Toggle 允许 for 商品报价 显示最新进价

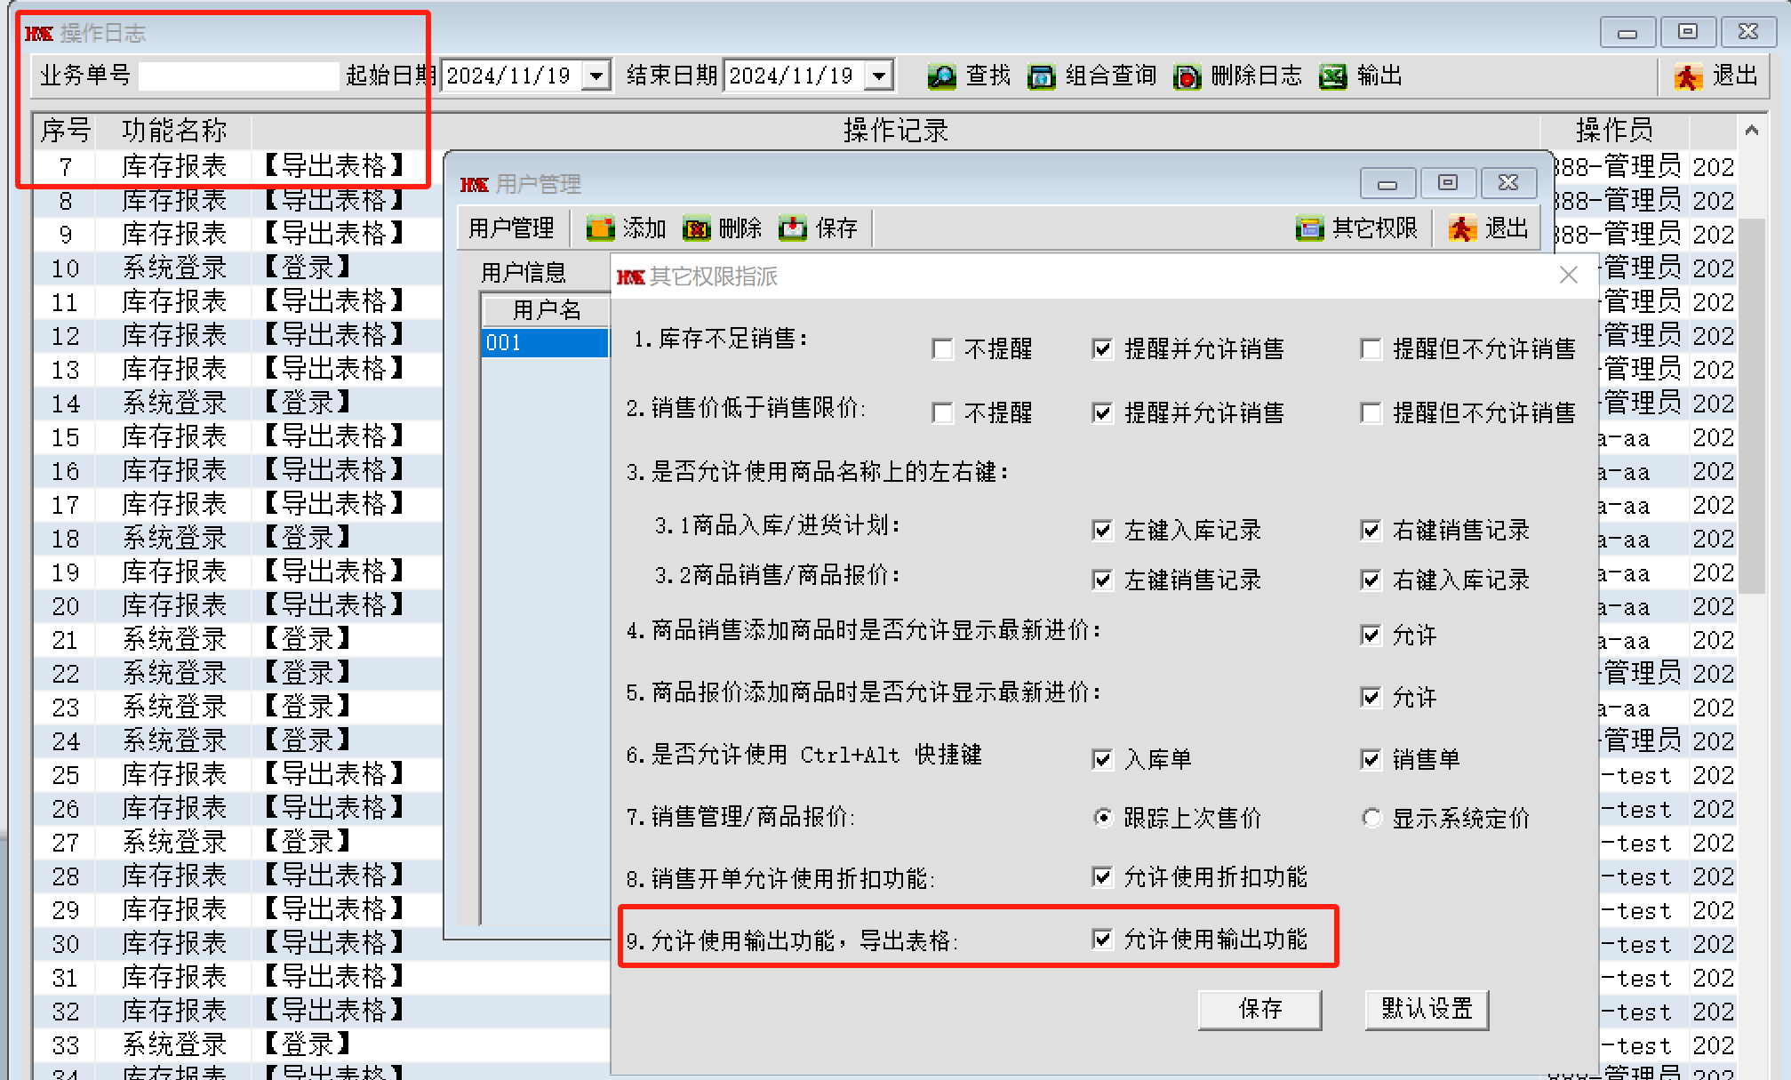pos(1371,697)
